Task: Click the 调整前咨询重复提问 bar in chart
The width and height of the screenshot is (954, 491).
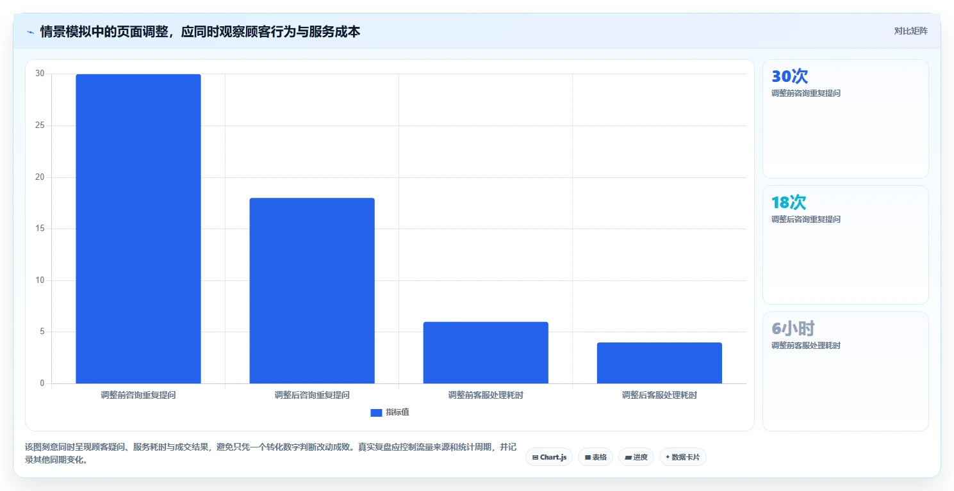Action: 138,229
